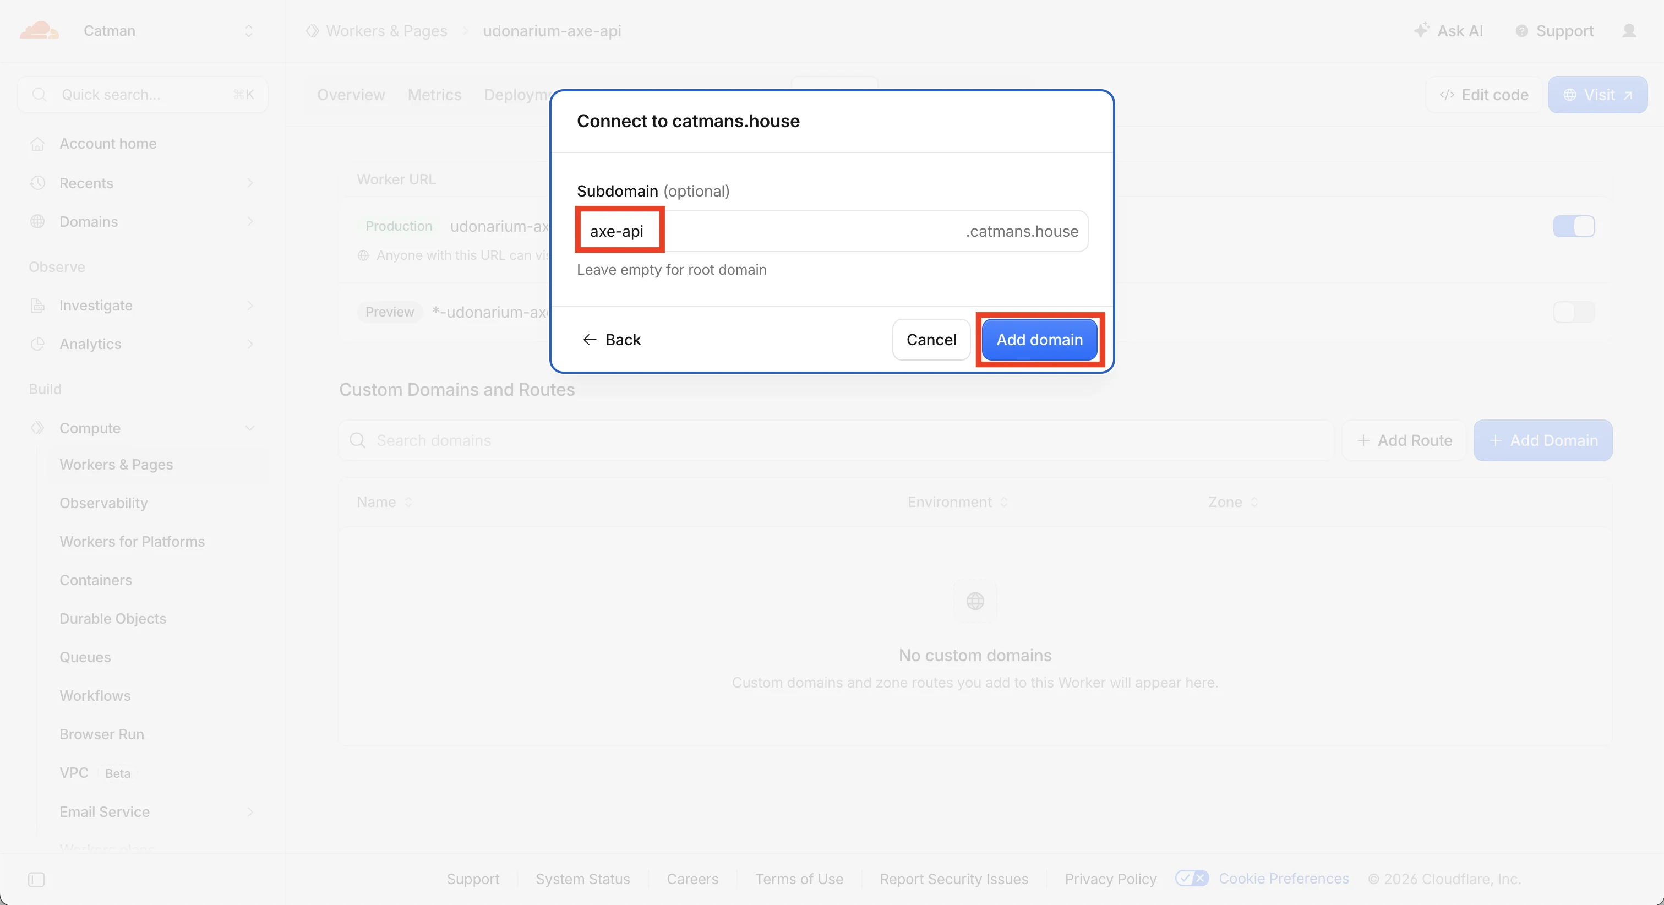
Task: Click the Quick search magnifier icon
Action: (40, 95)
